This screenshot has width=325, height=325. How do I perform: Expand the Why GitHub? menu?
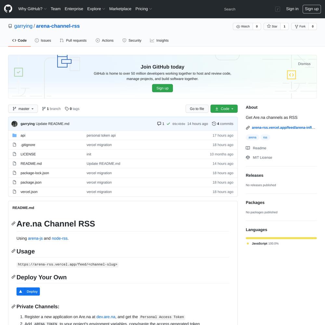32,9
